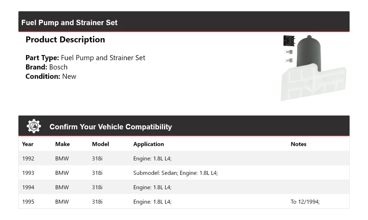Click the white strainer in product photo
This screenshot has width=368, height=220.
pos(314,82)
